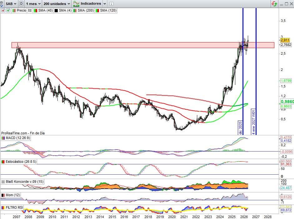Open the SAB ticker dropdown
294x219 pixels.
coord(11,3)
